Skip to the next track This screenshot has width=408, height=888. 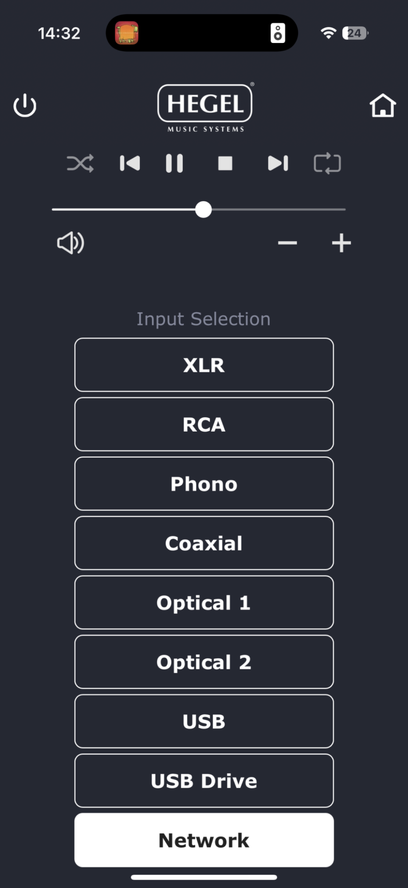278,163
